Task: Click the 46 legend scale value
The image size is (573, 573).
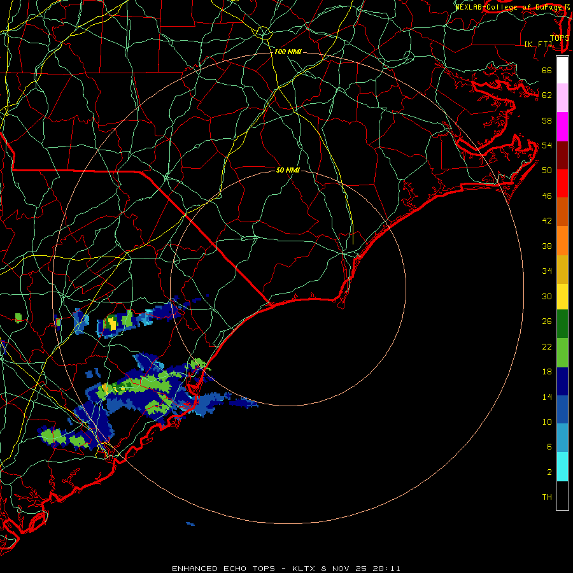Action: [547, 196]
